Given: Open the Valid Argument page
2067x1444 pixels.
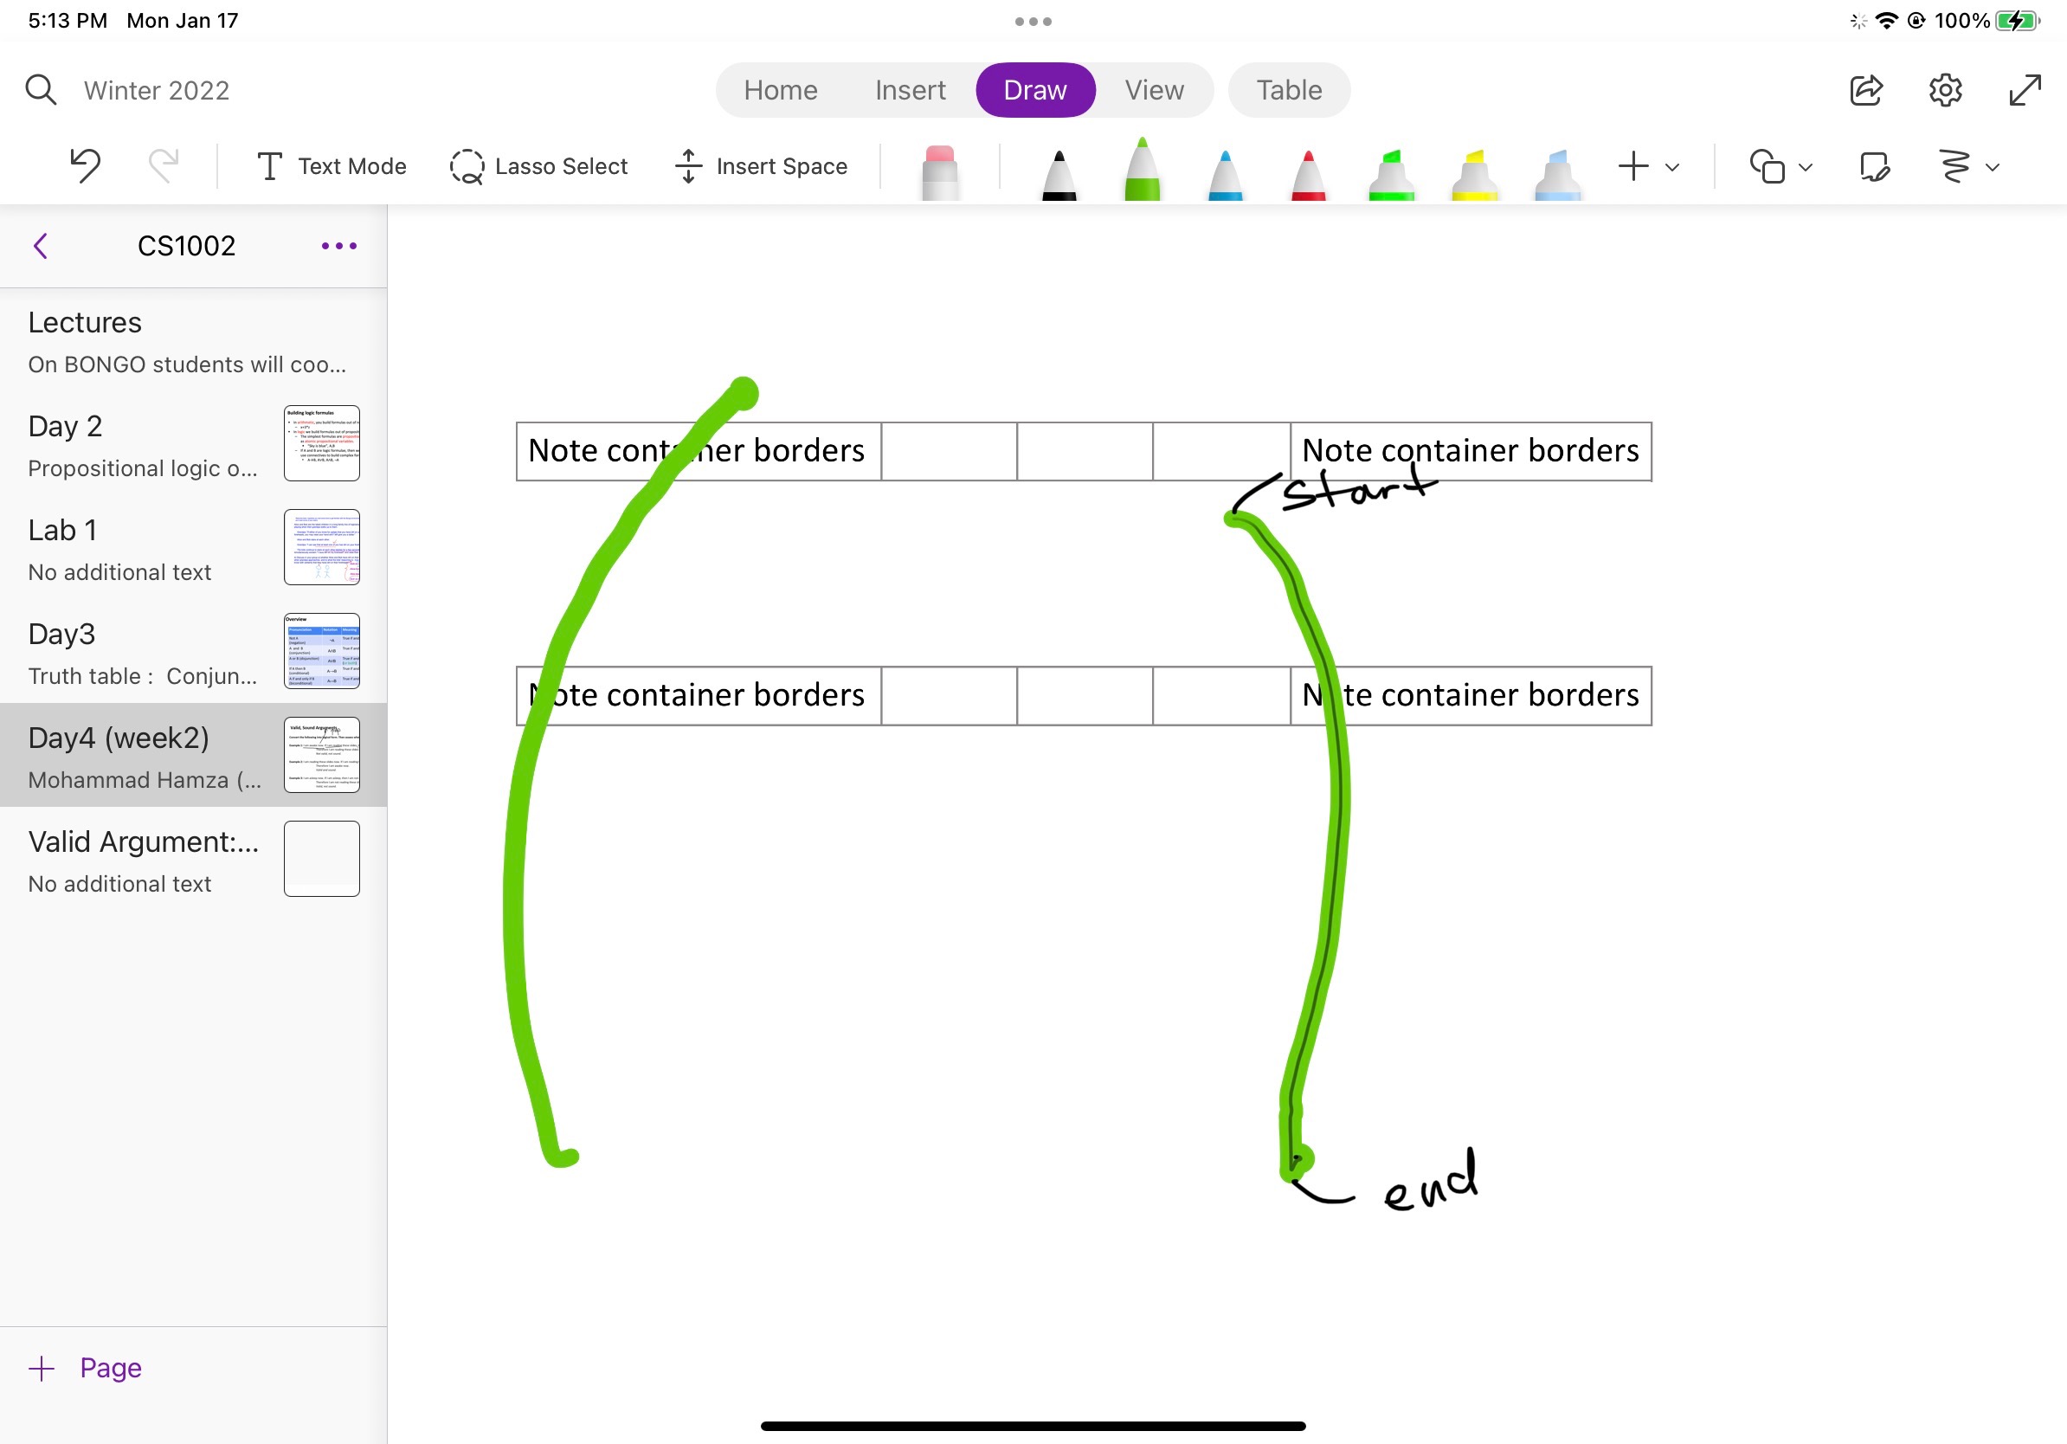Looking at the screenshot, I should [x=194, y=860].
